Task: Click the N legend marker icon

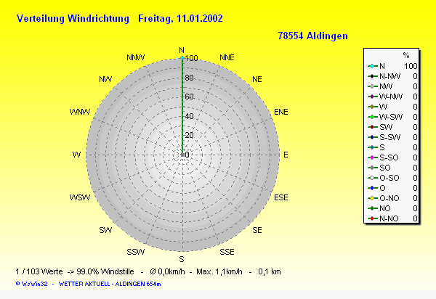Action: point(372,66)
